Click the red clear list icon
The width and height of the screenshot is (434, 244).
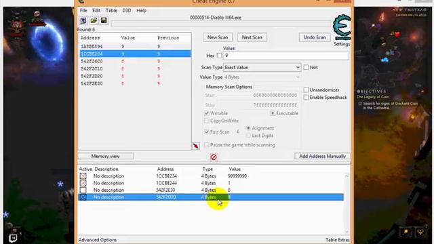click(214, 157)
